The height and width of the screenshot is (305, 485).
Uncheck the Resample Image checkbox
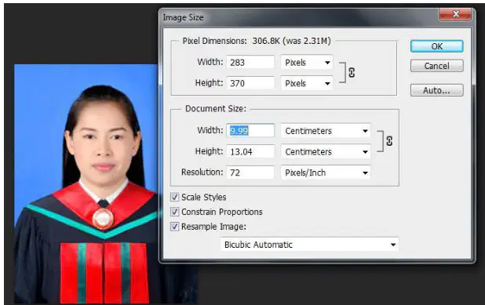[175, 227]
